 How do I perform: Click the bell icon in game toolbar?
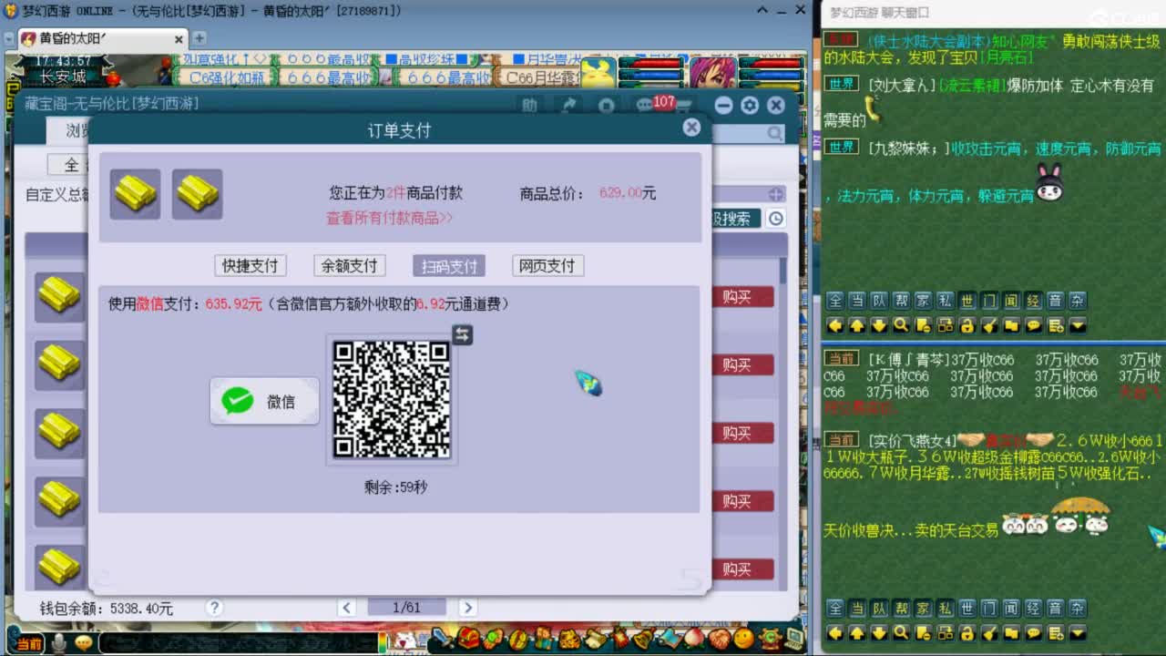click(x=642, y=639)
